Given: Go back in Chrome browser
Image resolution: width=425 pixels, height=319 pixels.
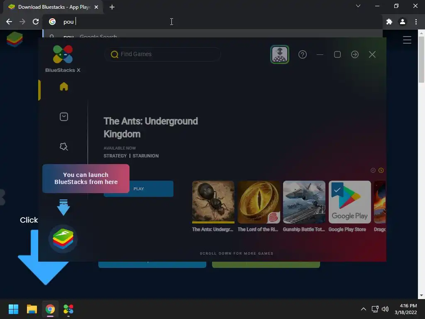Looking at the screenshot, I should (9, 22).
